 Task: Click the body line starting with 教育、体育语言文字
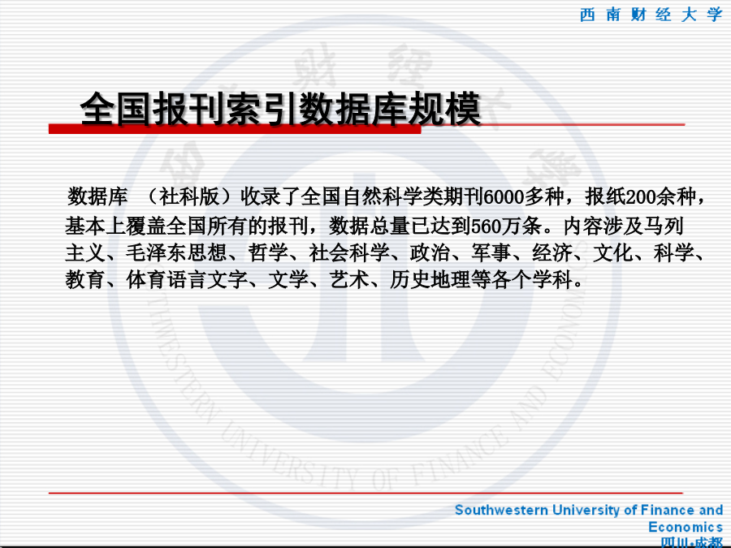[x=325, y=279]
